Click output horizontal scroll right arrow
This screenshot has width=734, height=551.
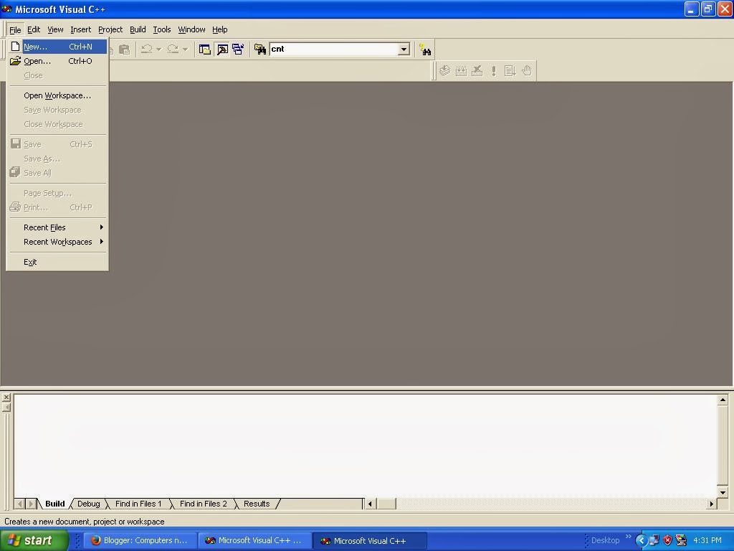click(x=712, y=504)
